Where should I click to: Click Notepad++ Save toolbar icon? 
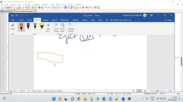tap(7, 8)
